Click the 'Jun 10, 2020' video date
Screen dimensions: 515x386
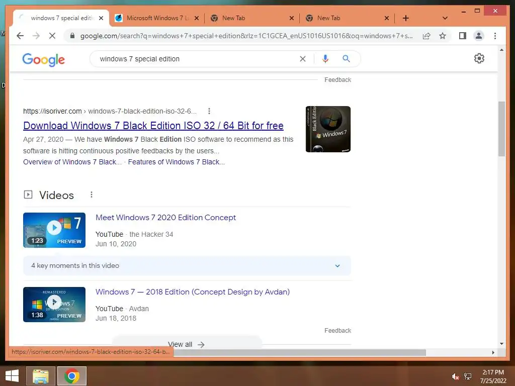[x=116, y=244]
